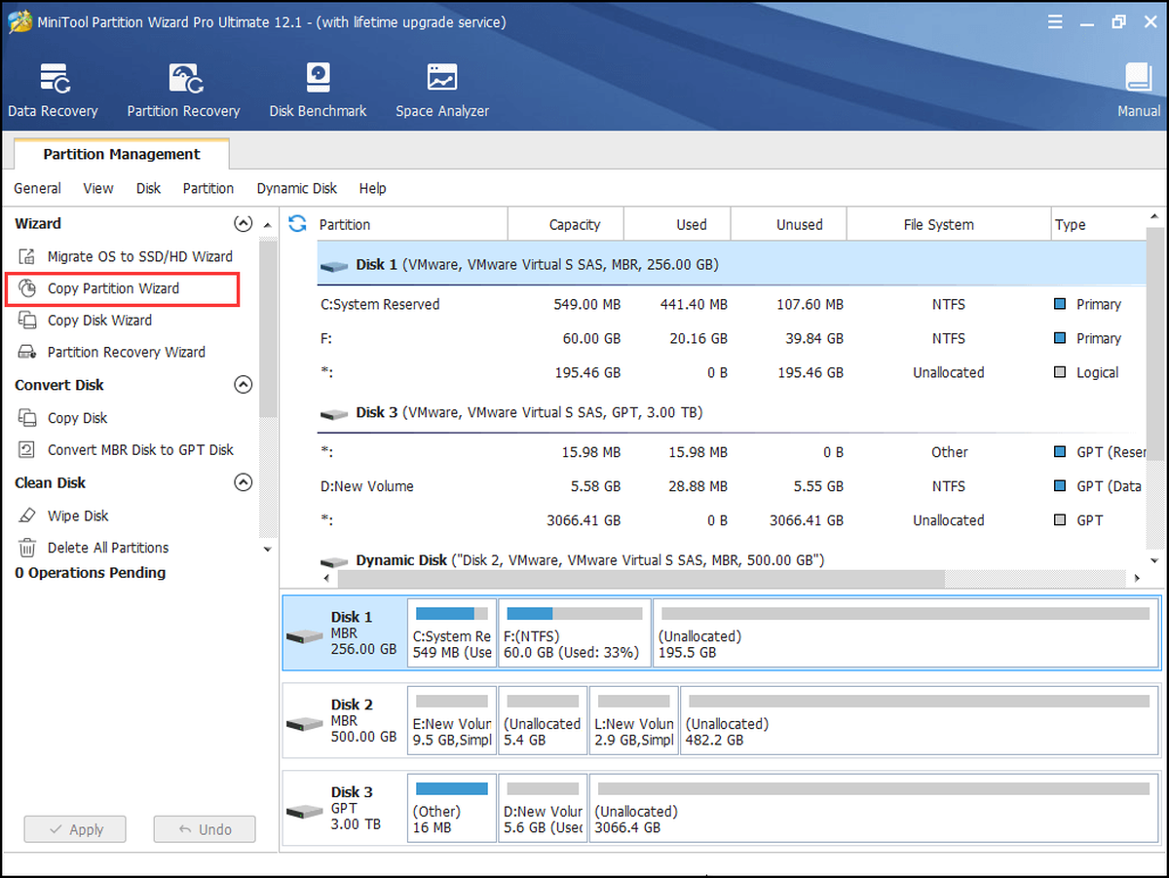Launch Partition Recovery from toolbar

coord(183,91)
